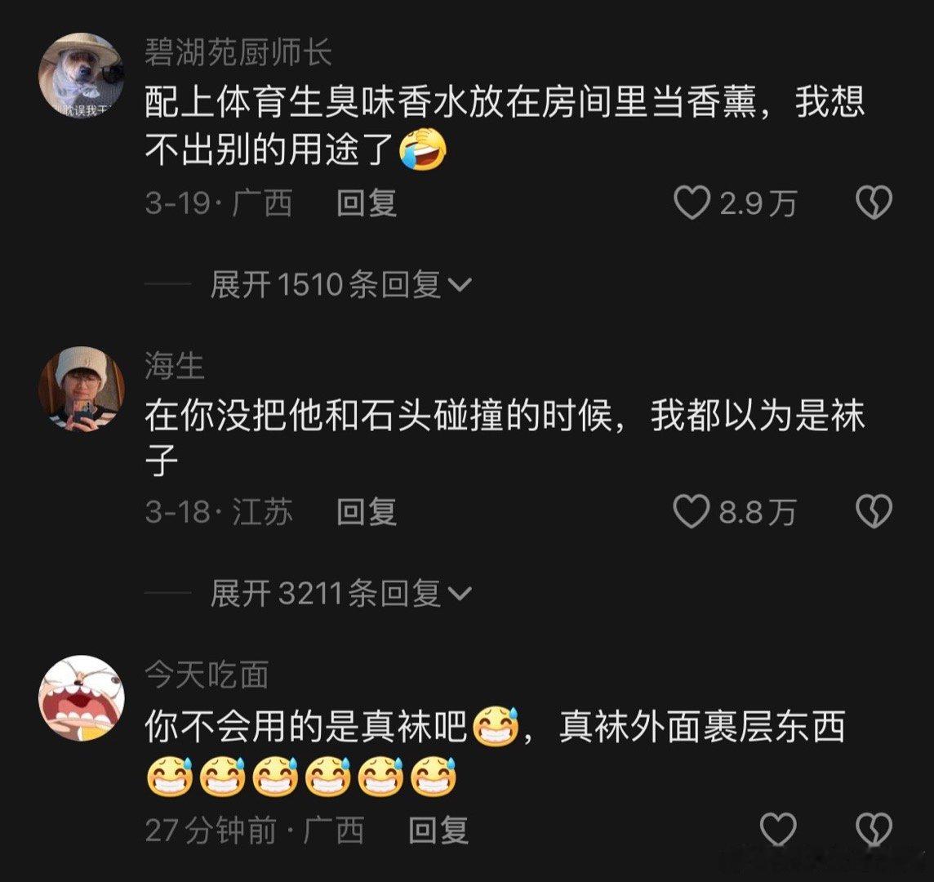Tap the 2.9万 like count
Viewport: 934px width, 882px height.
[x=757, y=204]
